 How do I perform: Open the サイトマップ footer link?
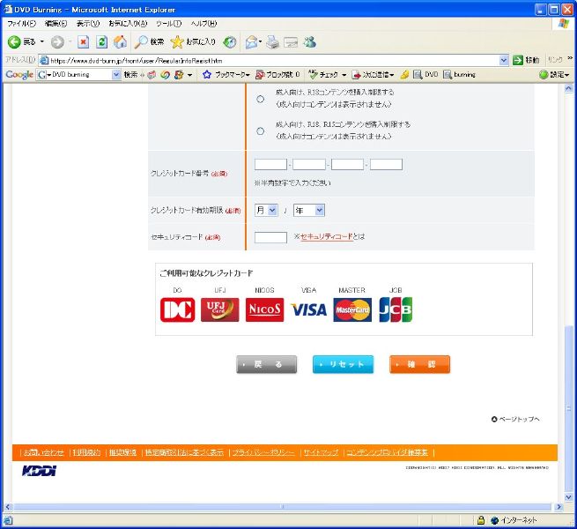[321, 452]
